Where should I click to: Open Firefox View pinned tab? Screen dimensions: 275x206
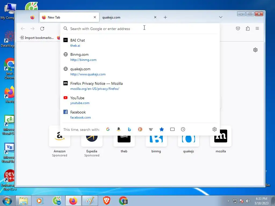(x=32, y=17)
